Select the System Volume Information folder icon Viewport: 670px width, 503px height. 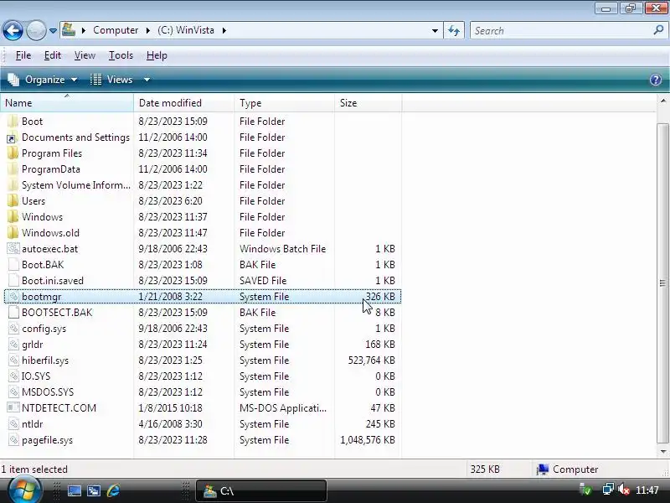(x=13, y=184)
